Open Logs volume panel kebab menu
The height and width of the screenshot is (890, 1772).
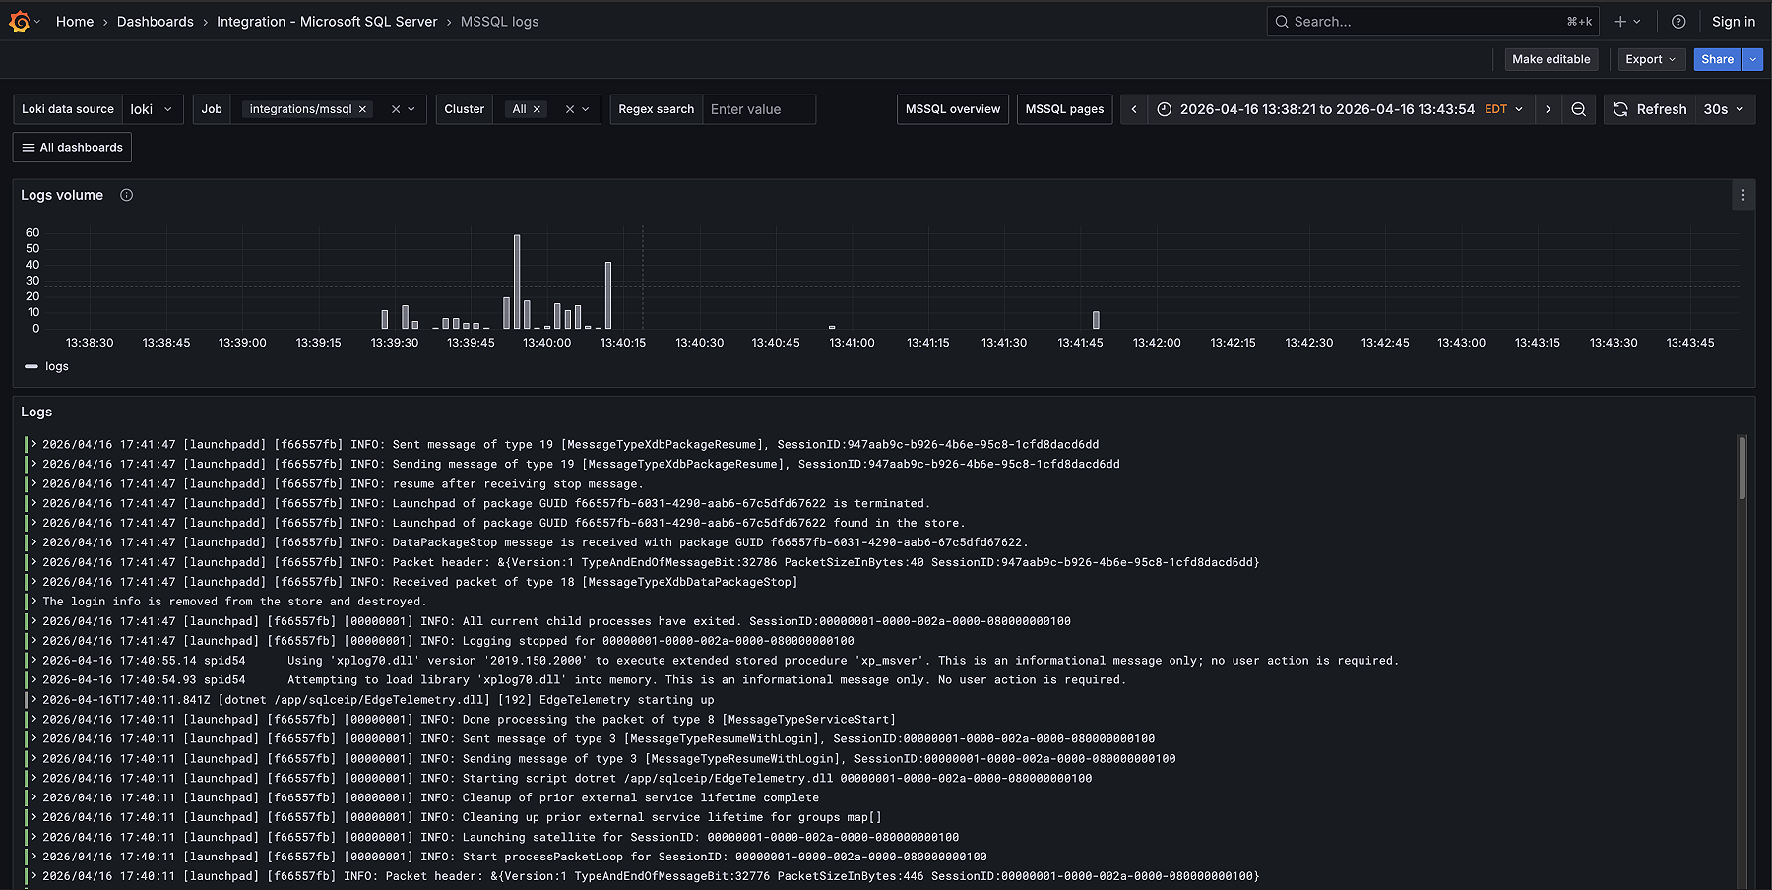click(1742, 195)
